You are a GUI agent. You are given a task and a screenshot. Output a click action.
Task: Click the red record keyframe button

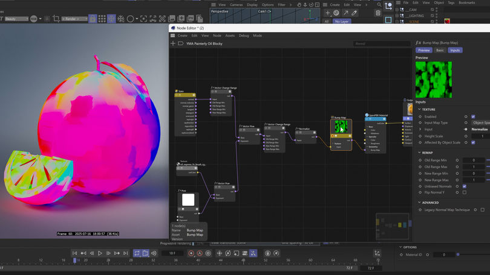(x=191, y=253)
